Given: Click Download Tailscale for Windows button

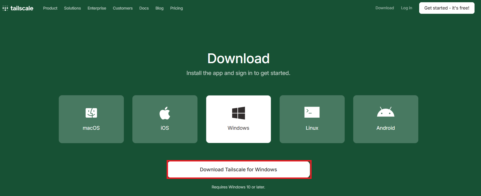Looking at the screenshot, I should click(x=239, y=170).
